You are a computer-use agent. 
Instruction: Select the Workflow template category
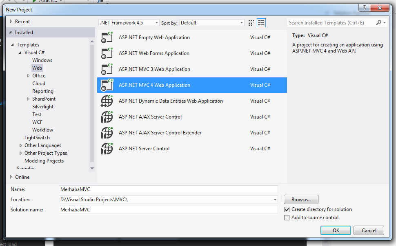(x=43, y=130)
